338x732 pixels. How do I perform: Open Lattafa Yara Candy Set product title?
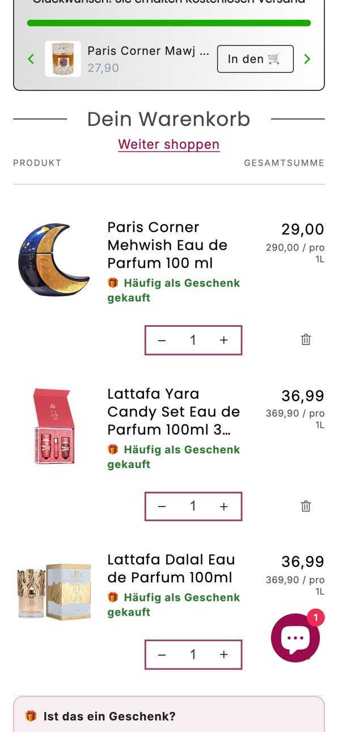(x=174, y=412)
